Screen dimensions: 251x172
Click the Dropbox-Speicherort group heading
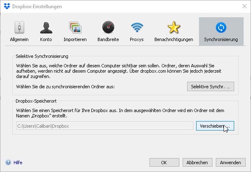[x=36, y=101]
